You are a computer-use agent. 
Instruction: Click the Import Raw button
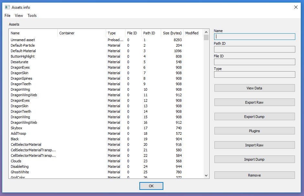coord(254,145)
